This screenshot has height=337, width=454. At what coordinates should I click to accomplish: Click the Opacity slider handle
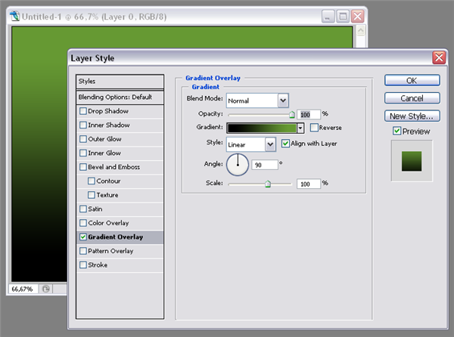coord(292,114)
